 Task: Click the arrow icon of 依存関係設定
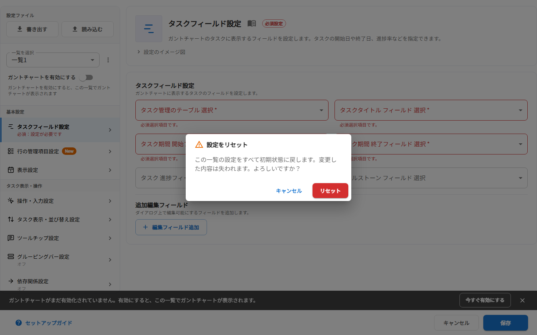pos(11,281)
